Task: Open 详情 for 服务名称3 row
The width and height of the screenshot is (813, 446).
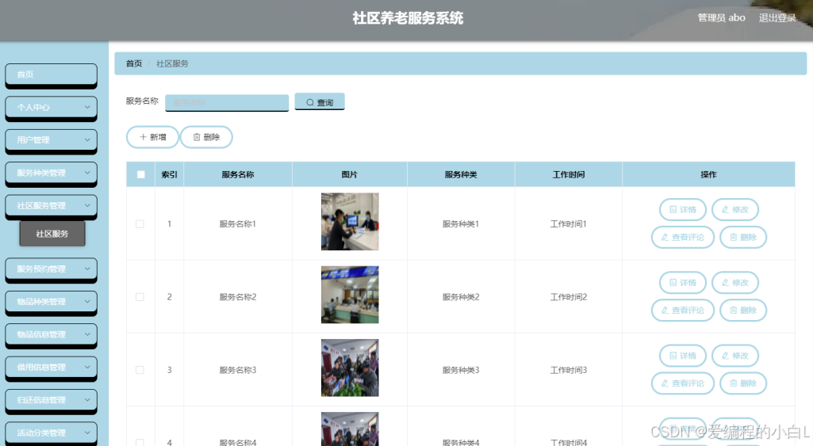Action: pyautogui.click(x=682, y=356)
